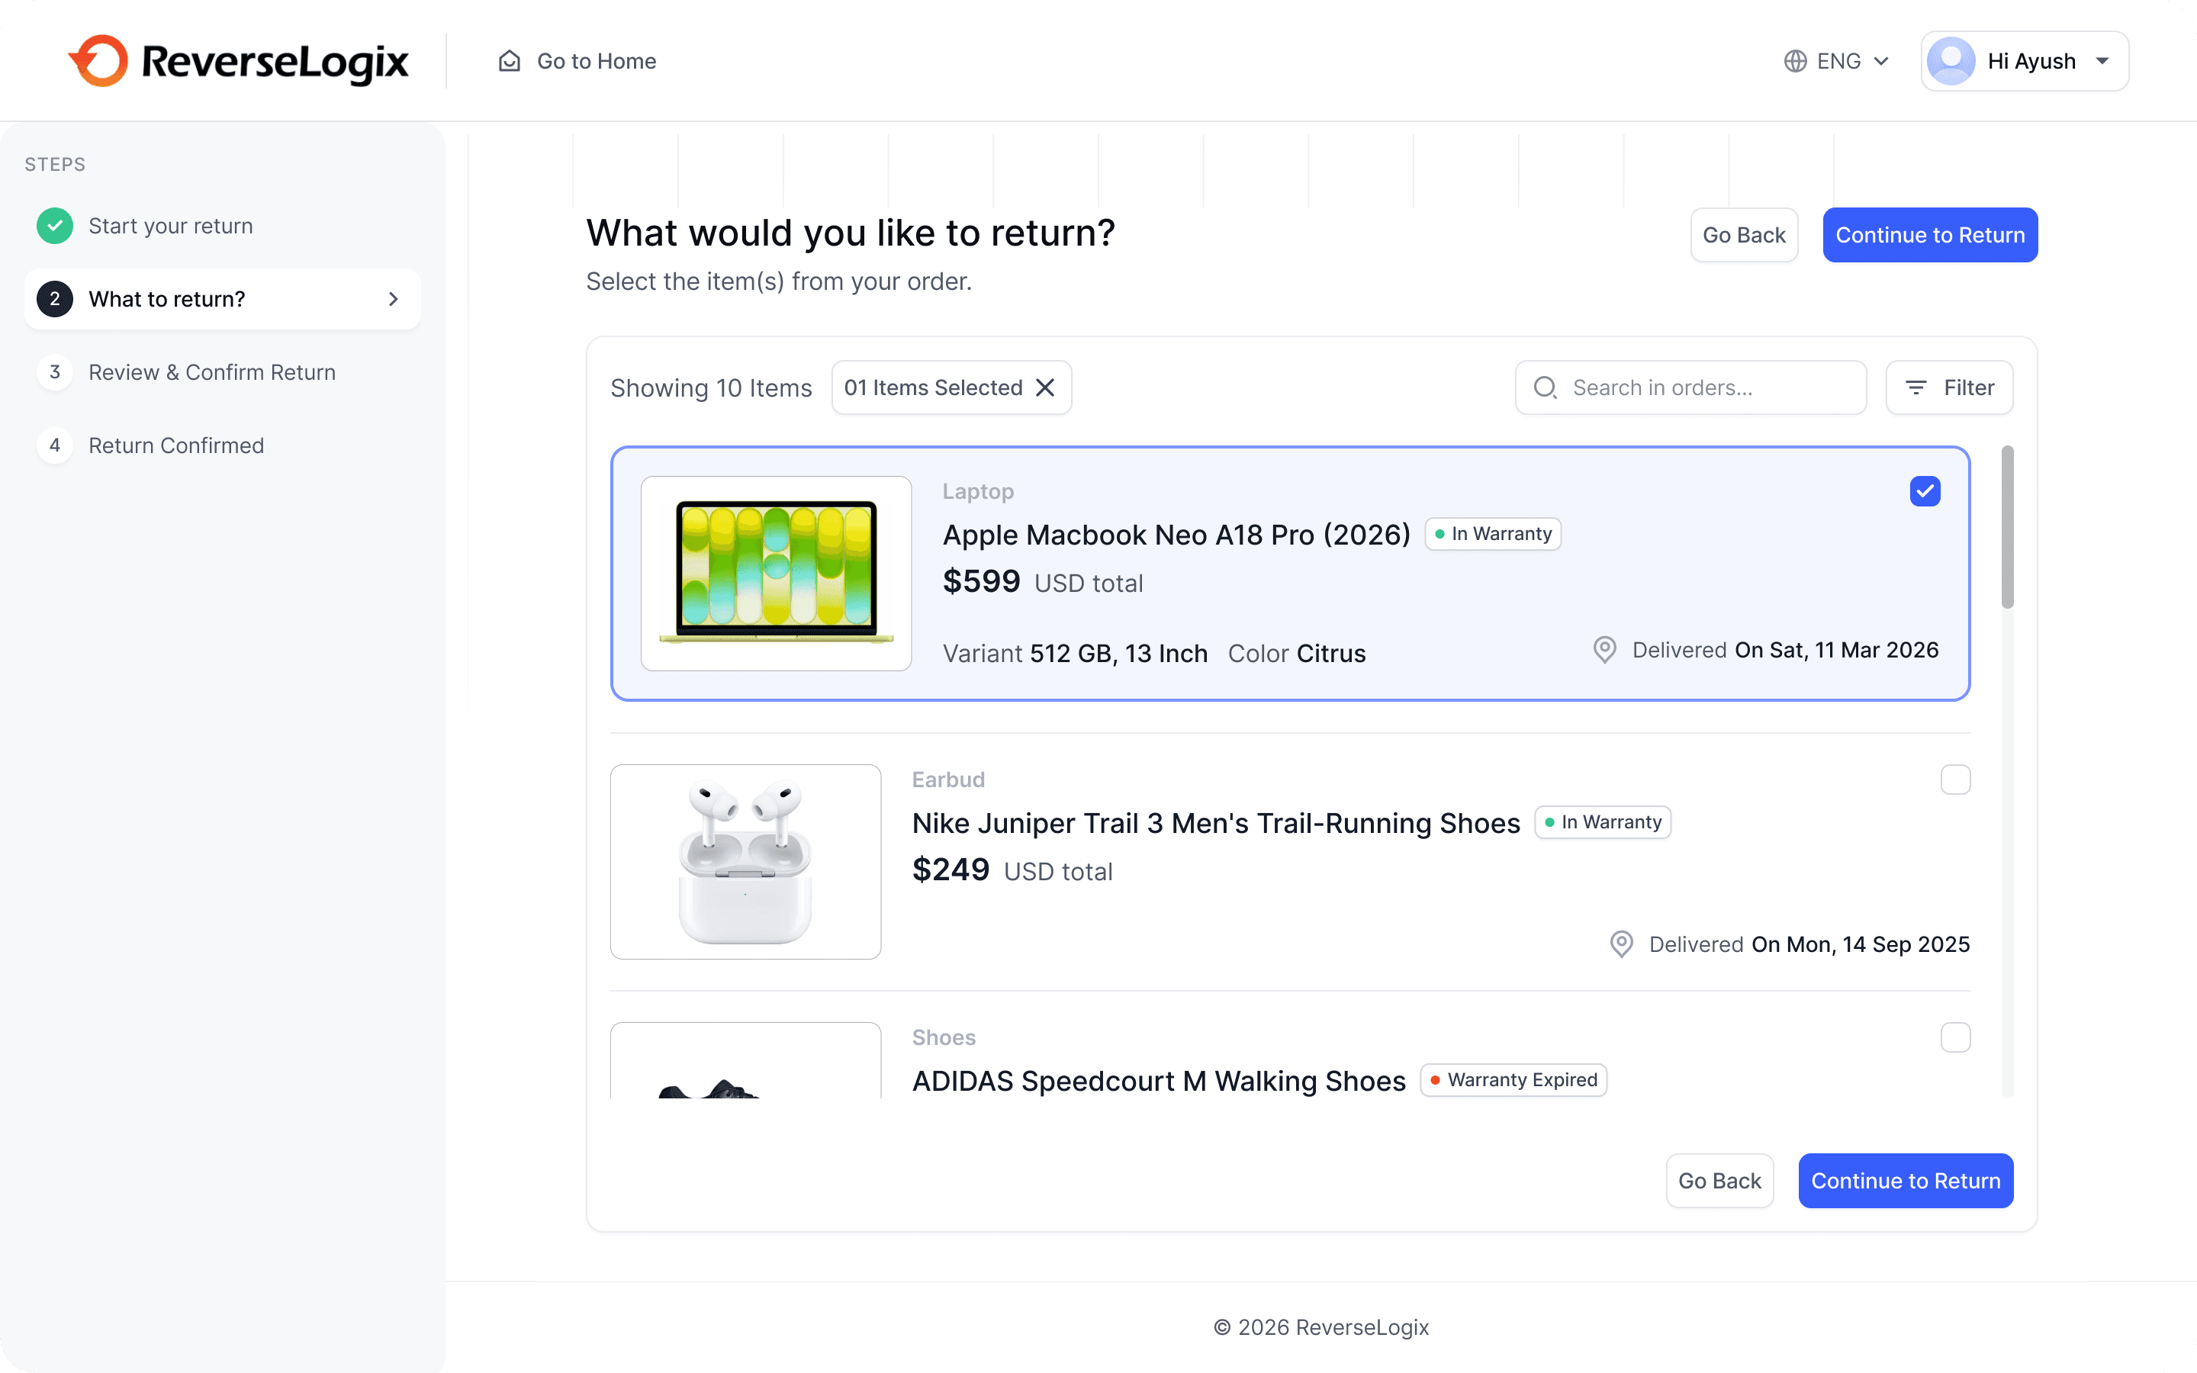Uncheck the Apple Macbook Neo checkbox

click(1925, 491)
